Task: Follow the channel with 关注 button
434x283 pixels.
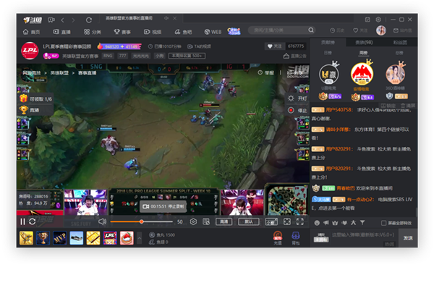Action: (274, 46)
